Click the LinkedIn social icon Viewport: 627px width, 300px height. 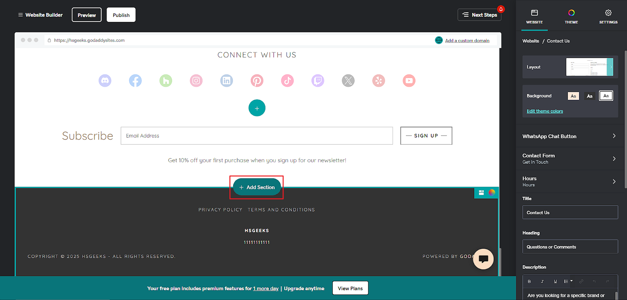coord(227,81)
